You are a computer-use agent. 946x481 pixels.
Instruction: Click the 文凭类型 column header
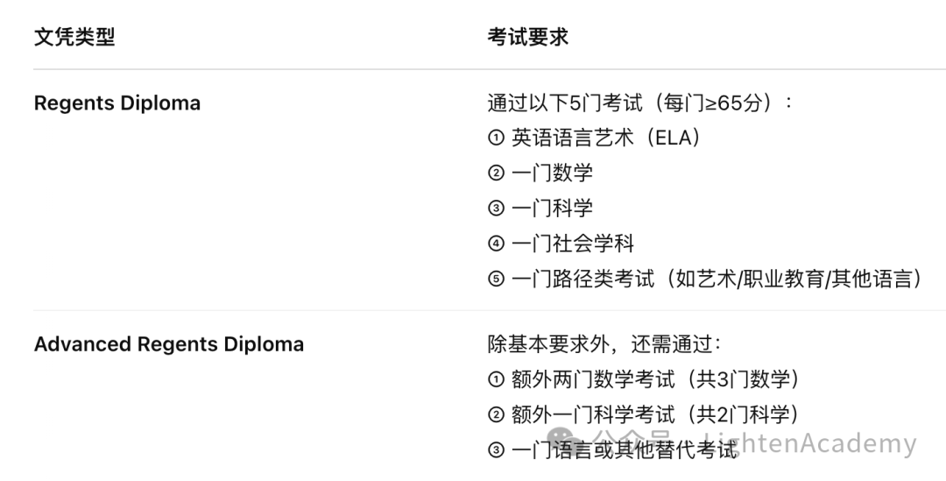click(x=74, y=37)
